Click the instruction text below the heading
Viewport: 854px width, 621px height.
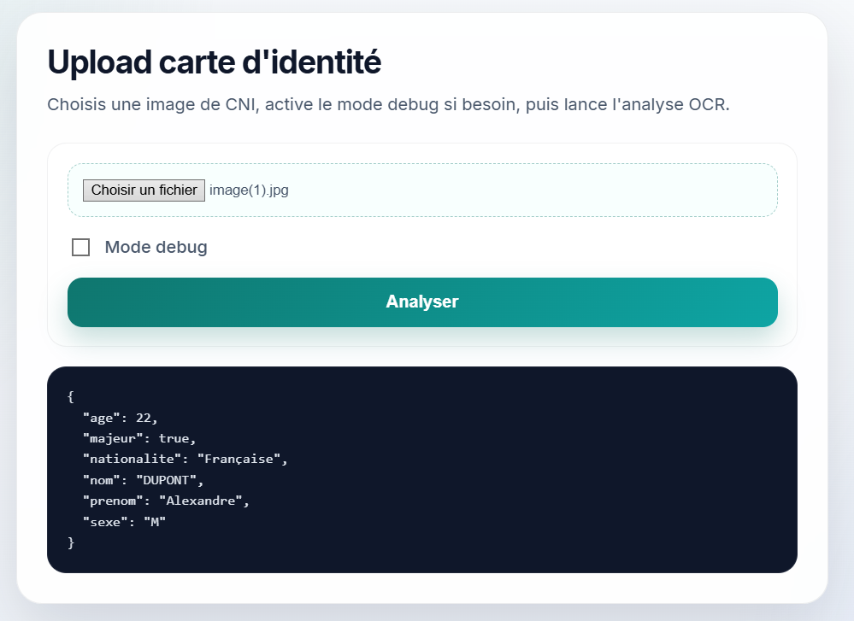click(x=388, y=105)
